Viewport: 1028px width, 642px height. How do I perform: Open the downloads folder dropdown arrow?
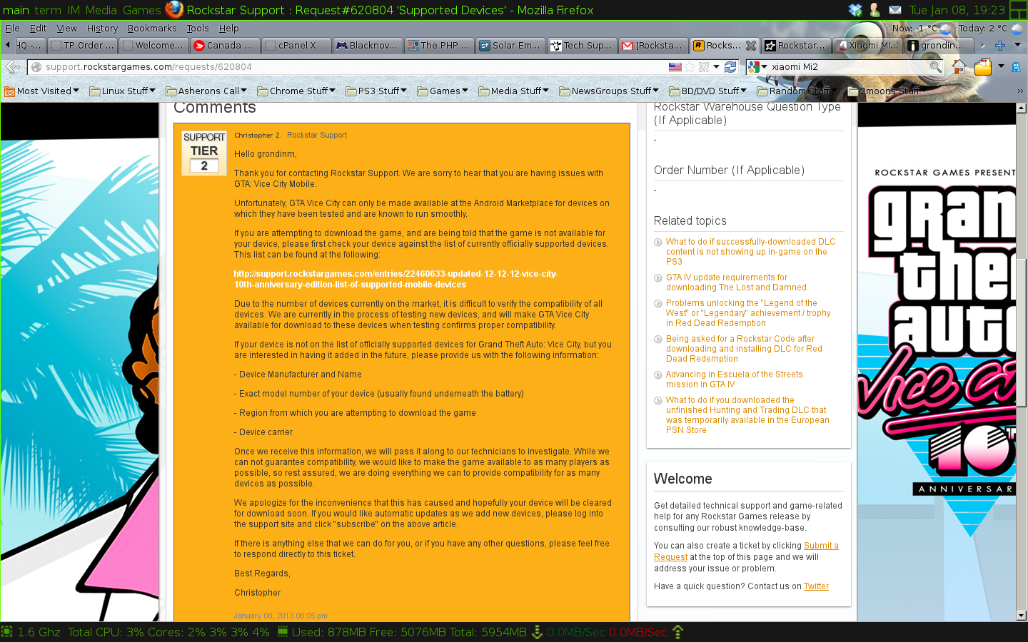[x=1001, y=66]
